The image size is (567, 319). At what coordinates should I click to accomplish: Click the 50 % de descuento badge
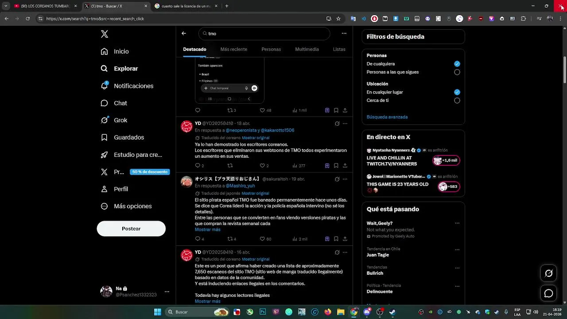point(150,172)
